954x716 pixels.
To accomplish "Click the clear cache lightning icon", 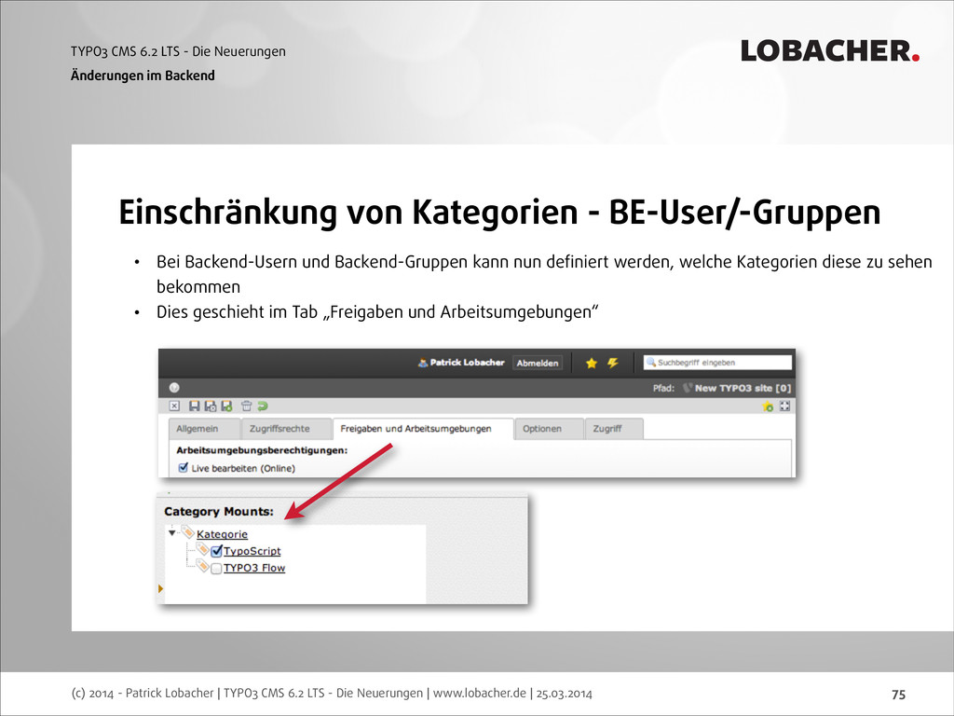I will pos(613,363).
